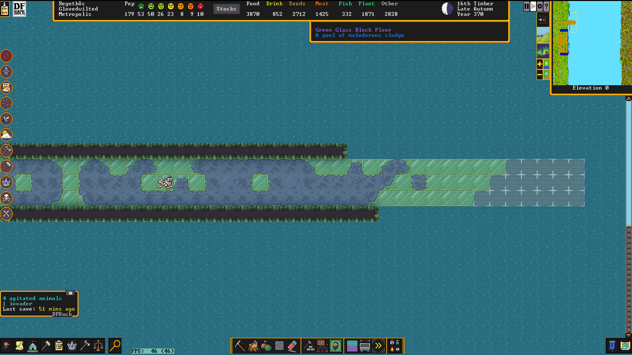Open the Stocks screen

coord(226,9)
